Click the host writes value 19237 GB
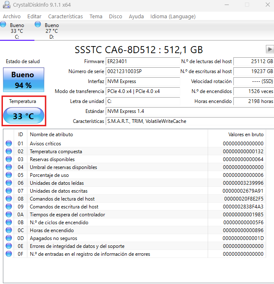The width and height of the screenshot is (274, 284). point(254,71)
